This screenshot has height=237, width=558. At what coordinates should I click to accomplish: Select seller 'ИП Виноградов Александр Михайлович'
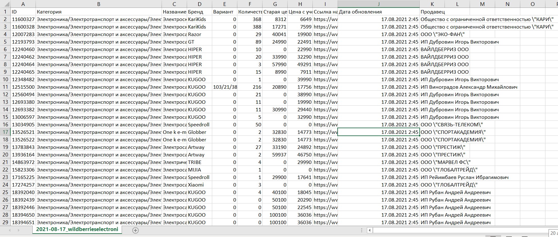point(469,87)
